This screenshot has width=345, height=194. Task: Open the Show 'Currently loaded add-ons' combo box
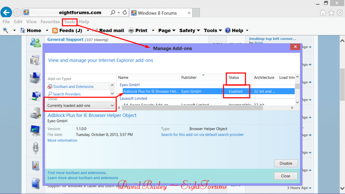coord(80,106)
